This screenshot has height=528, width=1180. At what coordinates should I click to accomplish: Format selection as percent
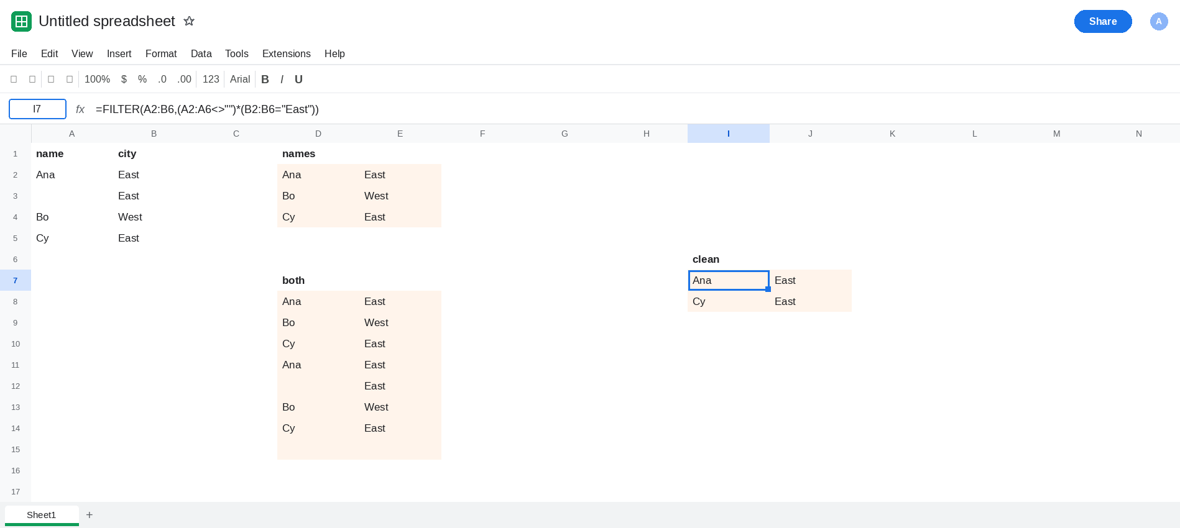[x=142, y=80]
